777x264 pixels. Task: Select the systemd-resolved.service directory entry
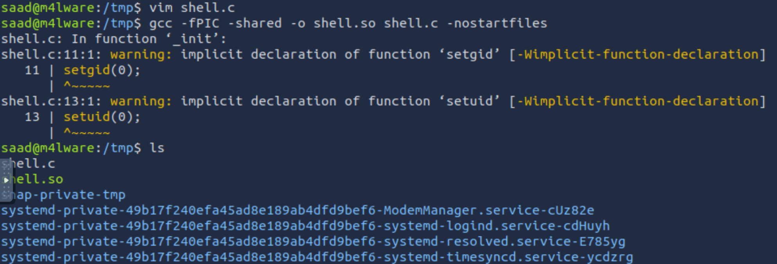(x=313, y=242)
